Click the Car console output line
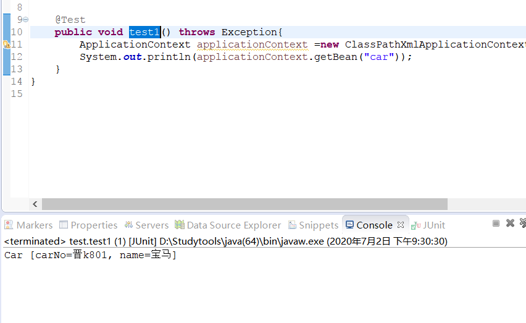 (90, 255)
